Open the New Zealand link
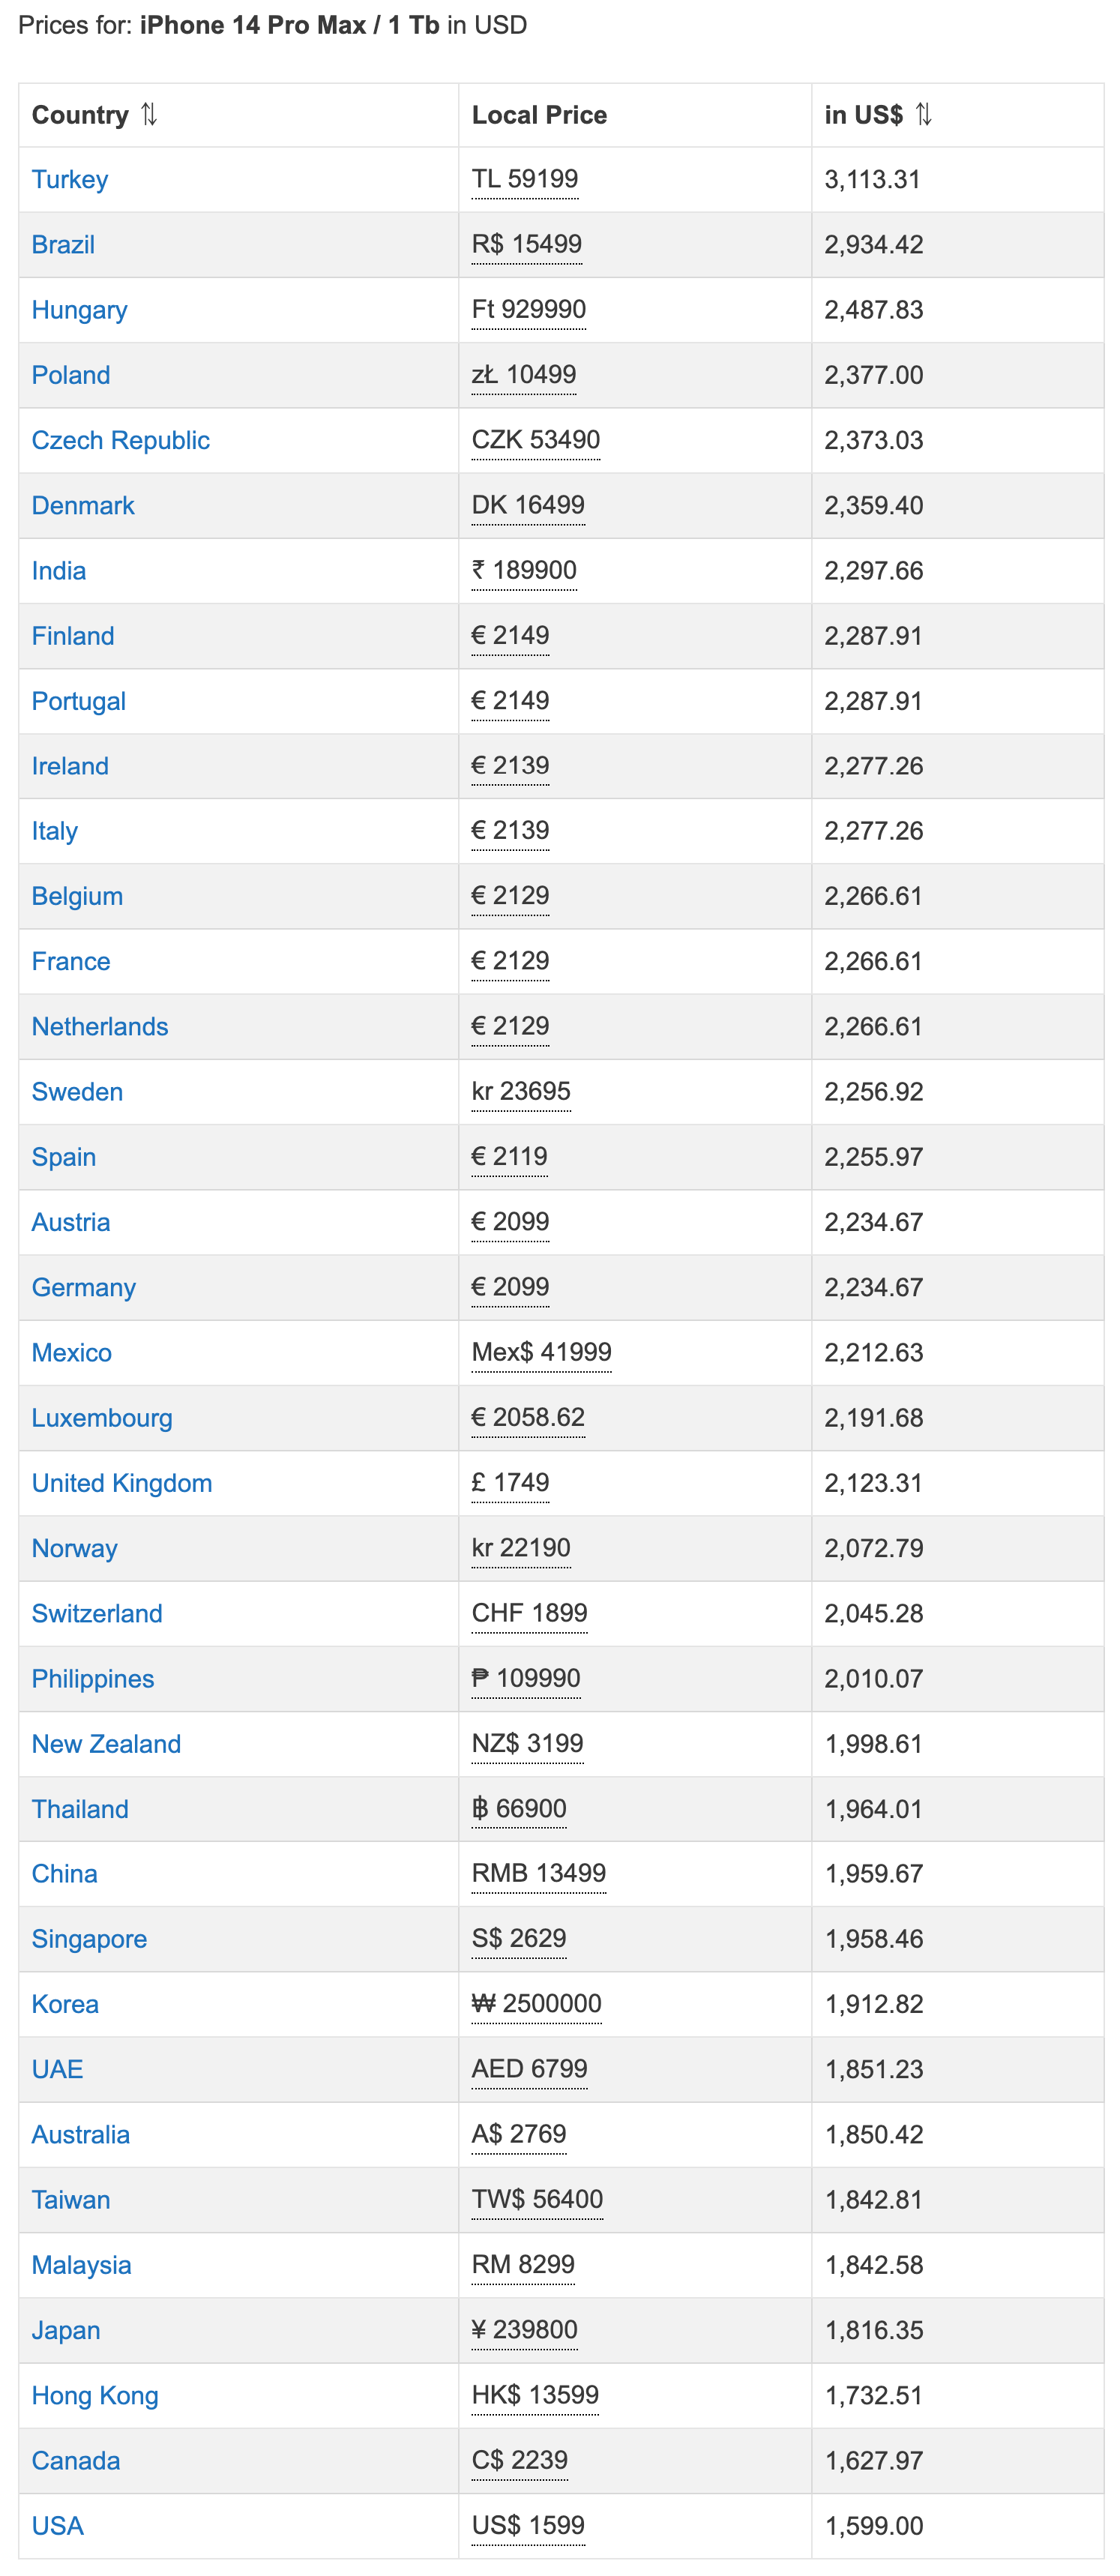 tap(106, 1744)
